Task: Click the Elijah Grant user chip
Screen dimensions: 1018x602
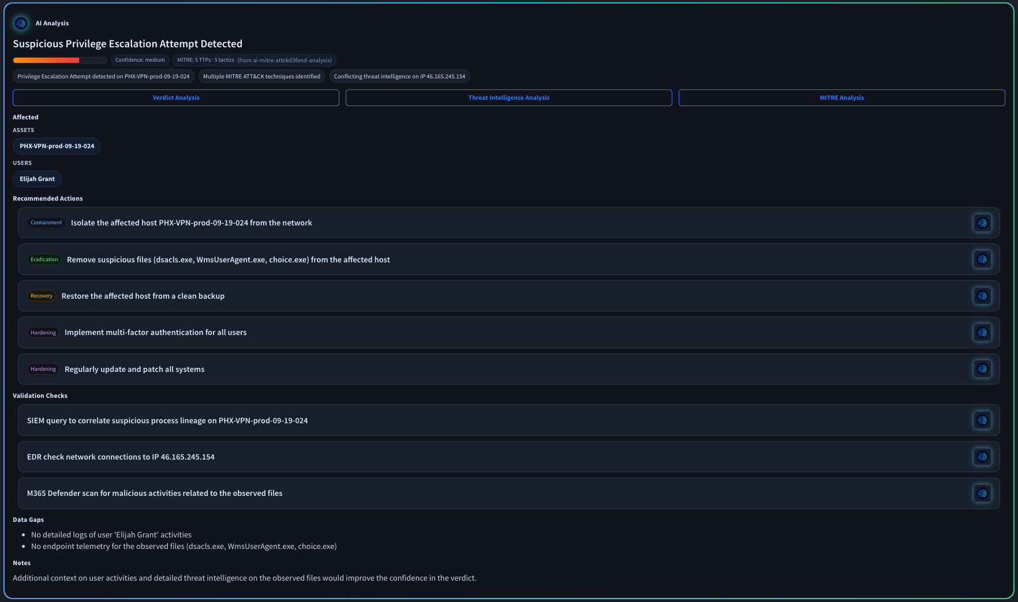Action: point(37,179)
